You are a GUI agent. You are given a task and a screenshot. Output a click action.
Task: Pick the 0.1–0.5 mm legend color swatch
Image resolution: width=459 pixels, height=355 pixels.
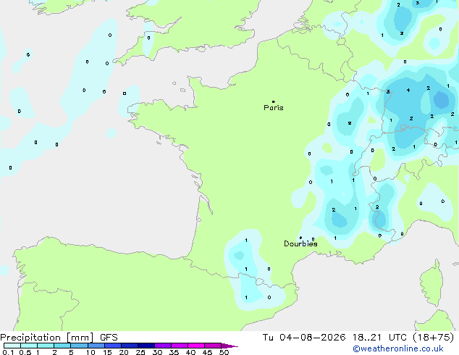coord(12,346)
